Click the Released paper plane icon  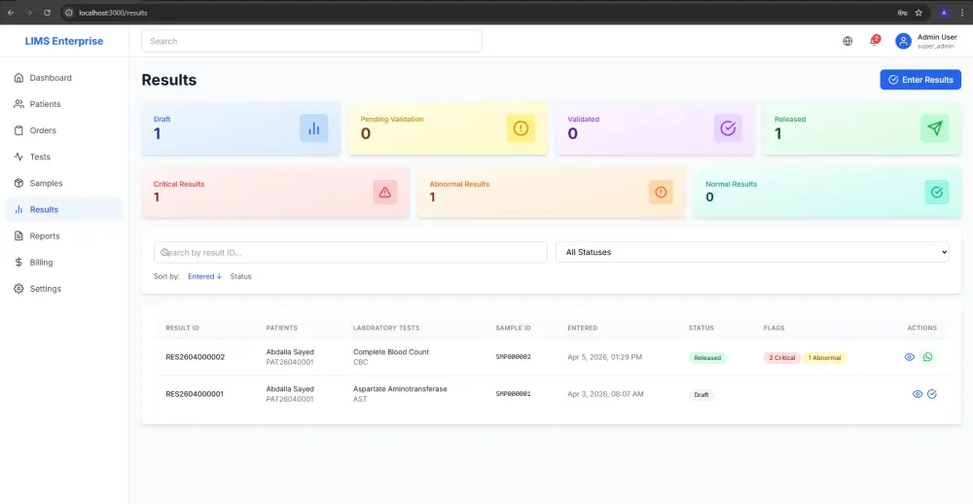coord(934,128)
